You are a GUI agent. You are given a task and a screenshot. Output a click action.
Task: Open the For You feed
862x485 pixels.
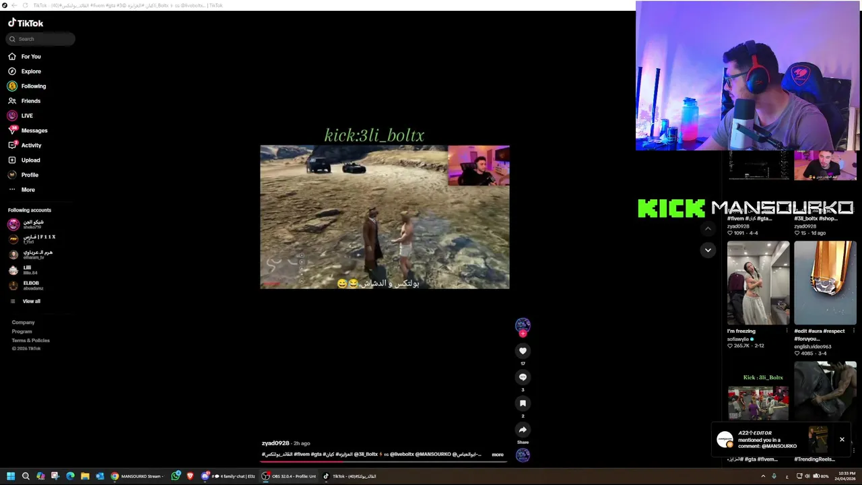point(24,57)
